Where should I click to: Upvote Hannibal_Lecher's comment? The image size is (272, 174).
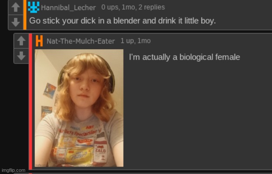point(16,7)
